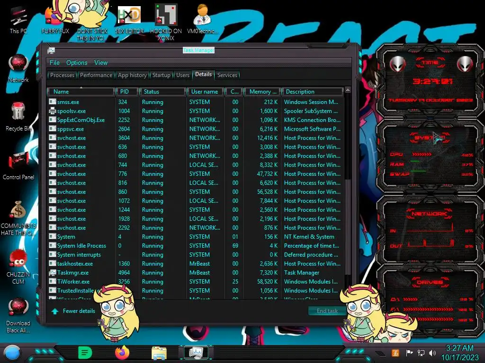Click the End task button
Image resolution: width=485 pixels, height=363 pixels.
point(327,311)
